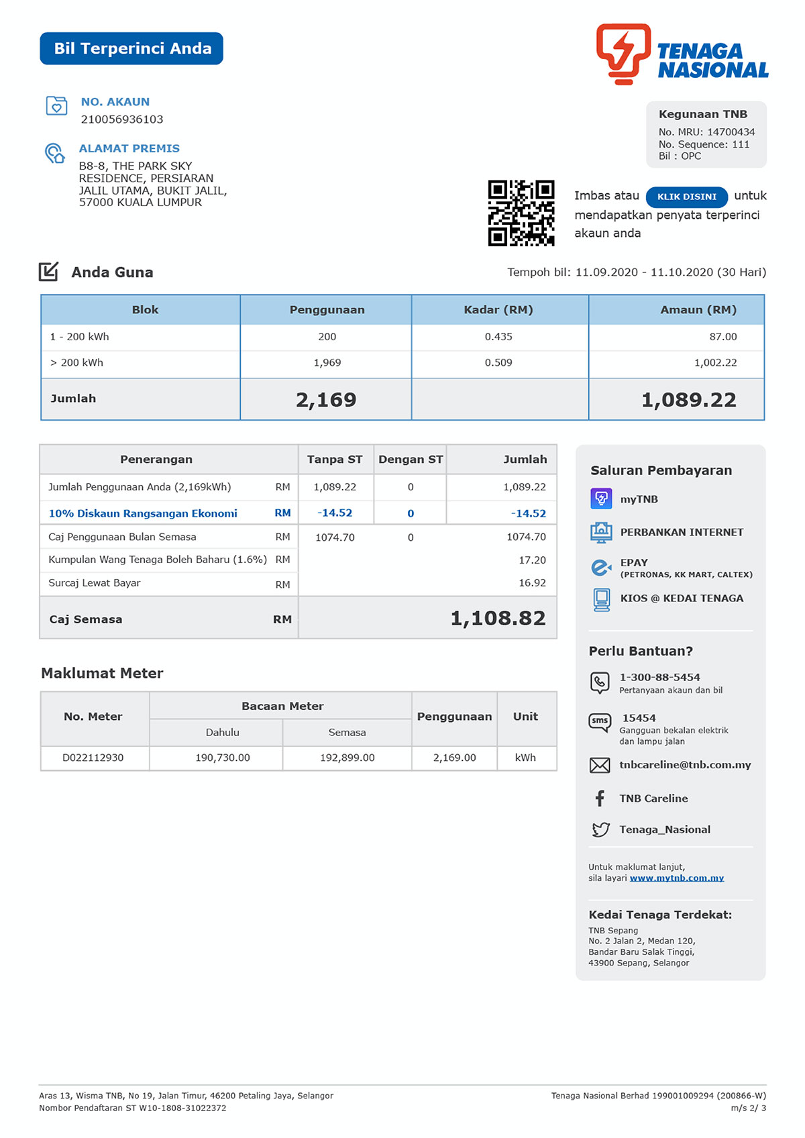Click the Bil Terperinci Anda header
Image resolution: width=805 pixels, height=1138 pixels.
coord(131,48)
